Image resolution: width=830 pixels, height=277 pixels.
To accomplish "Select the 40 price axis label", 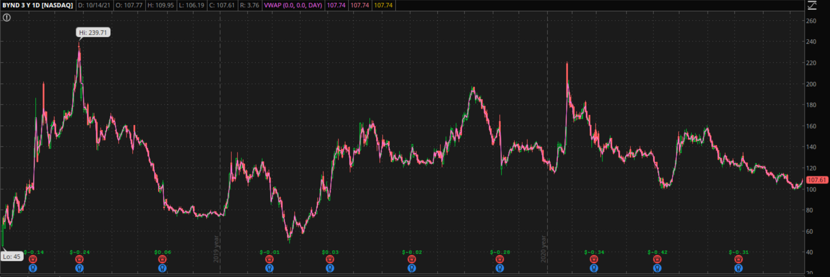I will (x=810, y=252).
